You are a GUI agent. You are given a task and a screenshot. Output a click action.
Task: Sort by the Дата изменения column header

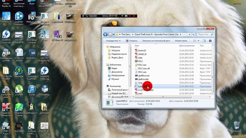187,46
